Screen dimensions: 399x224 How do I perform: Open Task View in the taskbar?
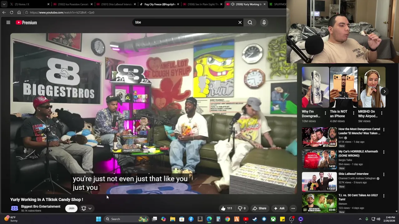click(155, 219)
